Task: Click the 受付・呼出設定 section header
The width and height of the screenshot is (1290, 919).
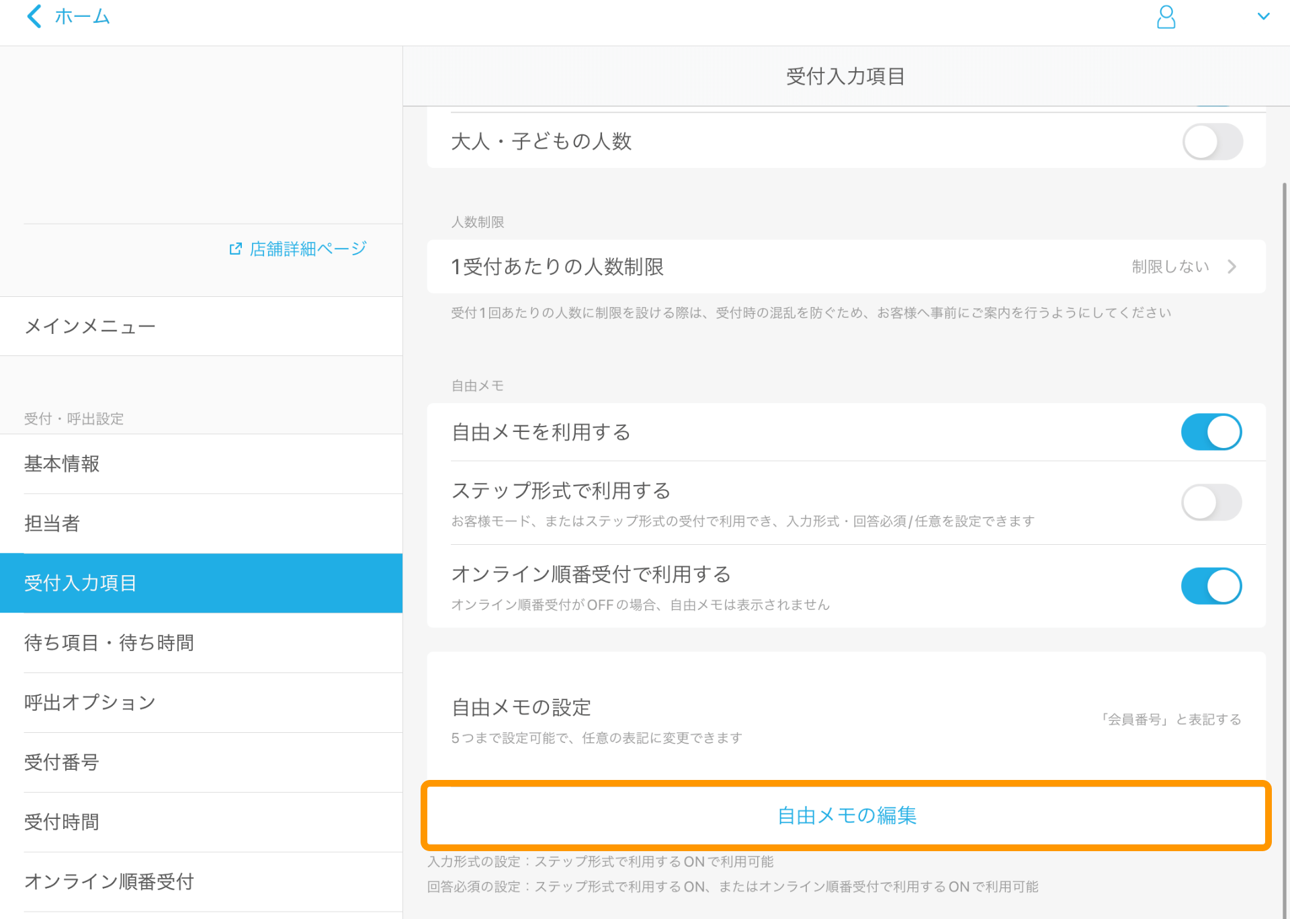Action: (74, 419)
